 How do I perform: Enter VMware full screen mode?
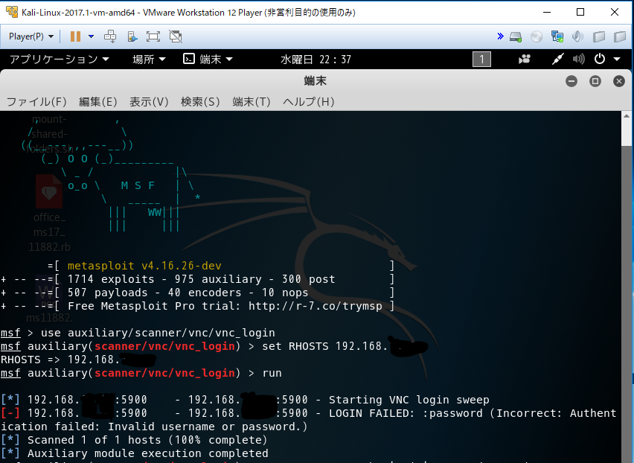pyautogui.click(x=153, y=36)
